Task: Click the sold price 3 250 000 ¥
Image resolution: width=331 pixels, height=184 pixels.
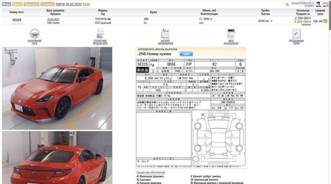Action: [303, 22]
